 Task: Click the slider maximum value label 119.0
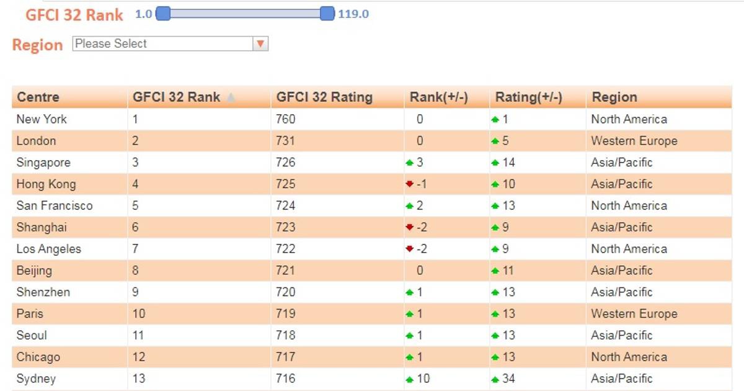click(x=353, y=14)
